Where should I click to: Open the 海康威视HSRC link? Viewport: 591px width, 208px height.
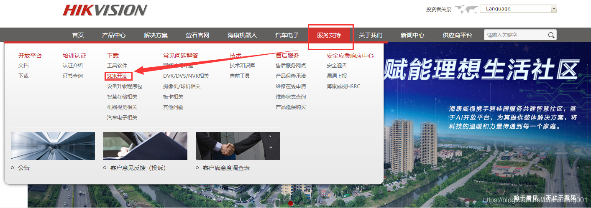pyautogui.click(x=343, y=86)
